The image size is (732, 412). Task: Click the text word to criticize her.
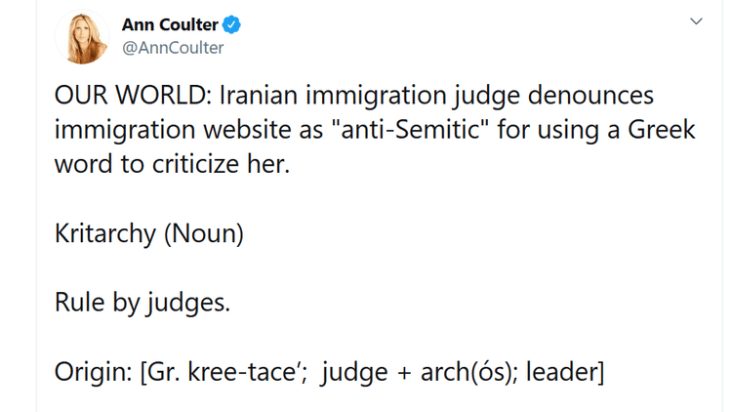[172, 164]
